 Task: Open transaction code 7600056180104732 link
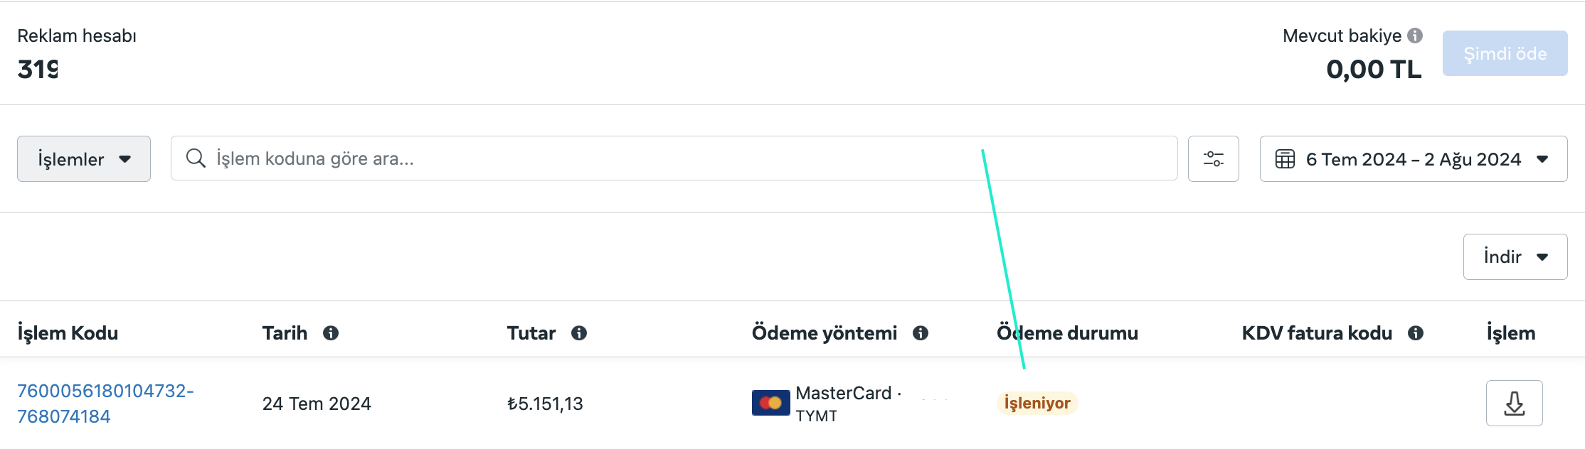pyautogui.click(x=105, y=404)
